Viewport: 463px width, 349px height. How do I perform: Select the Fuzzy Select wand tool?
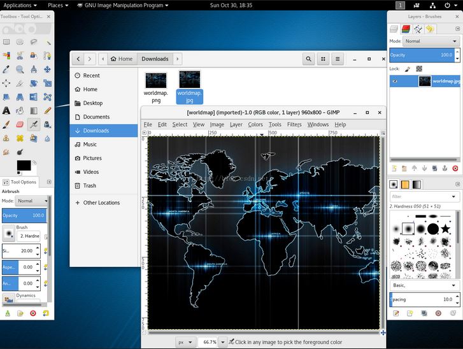pos(47,42)
